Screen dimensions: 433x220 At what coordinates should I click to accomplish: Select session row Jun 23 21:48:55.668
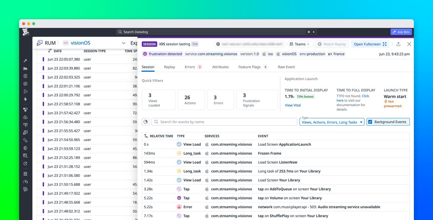click(x=87, y=202)
